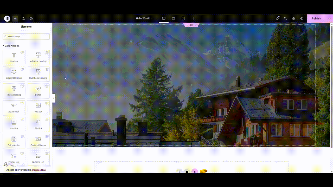Screen dimensions: 333x187
Task: Select the Icon Box widget
Action: pyautogui.click(x=14, y=124)
